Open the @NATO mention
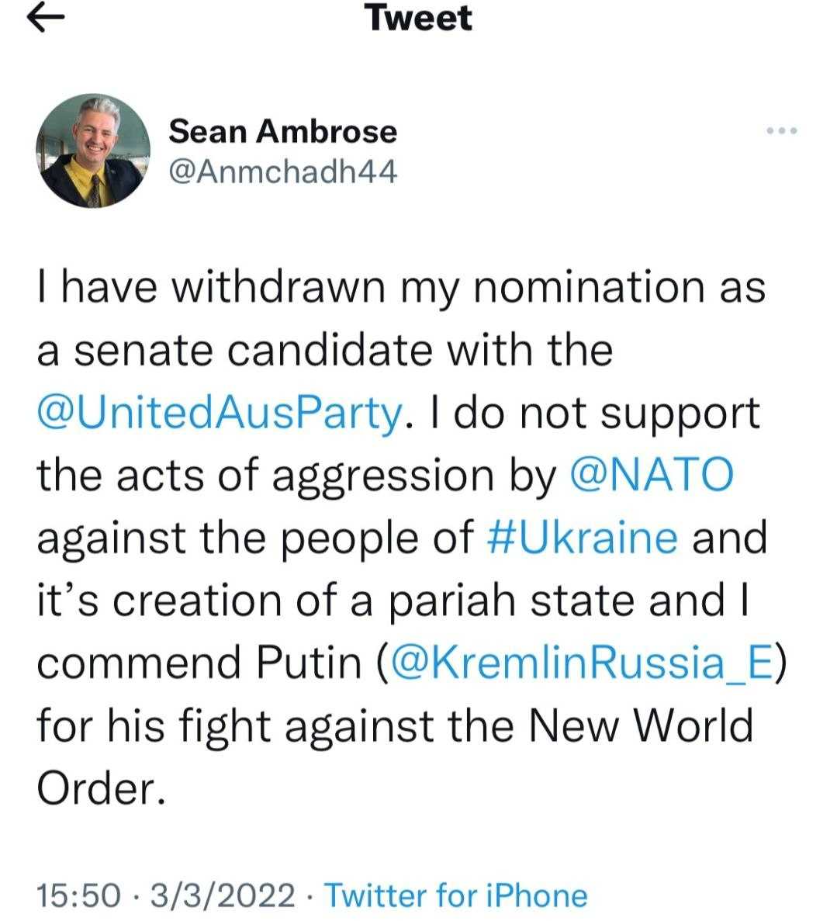The height and width of the screenshot is (921, 837). [x=652, y=475]
